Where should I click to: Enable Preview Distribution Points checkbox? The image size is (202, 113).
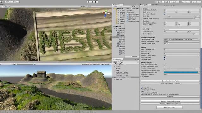[165, 66]
